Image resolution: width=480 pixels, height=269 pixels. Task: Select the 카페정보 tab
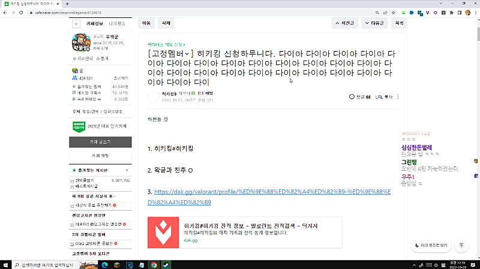95,23
